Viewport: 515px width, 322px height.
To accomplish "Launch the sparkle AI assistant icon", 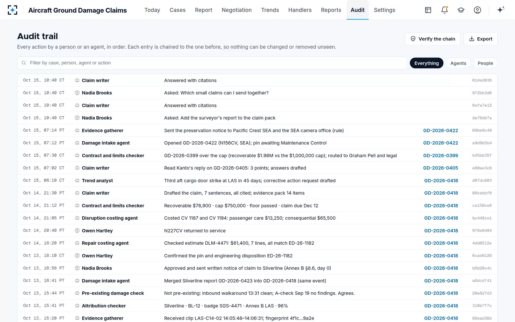I will tap(501, 10).
